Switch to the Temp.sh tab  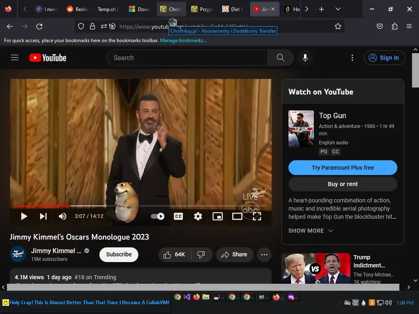(x=108, y=9)
